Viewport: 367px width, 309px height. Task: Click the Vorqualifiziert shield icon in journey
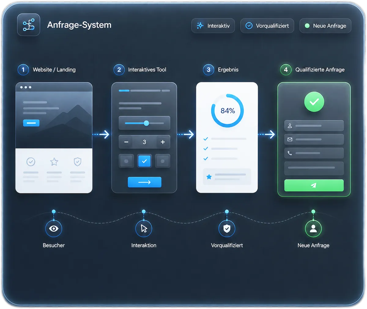pyautogui.click(x=227, y=229)
